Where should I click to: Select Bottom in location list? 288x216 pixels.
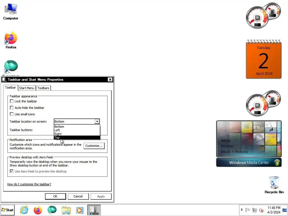77,127
